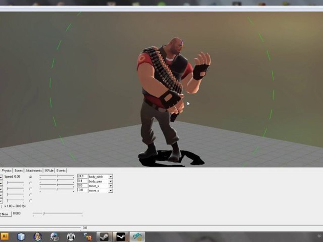Click the x 1.00 = 30.0 fps readout
This screenshot has height=242, width=323.
(15, 206)
